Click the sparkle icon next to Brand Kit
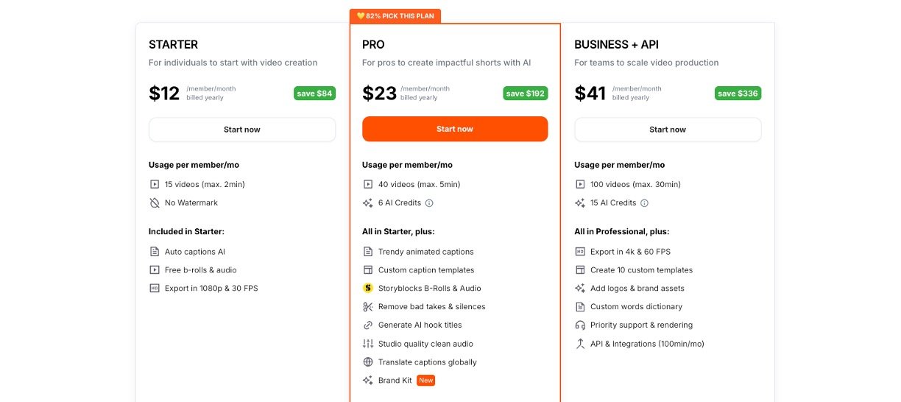Image resolution: width=901 pixels, height=402 pixels. pyautogui.click(x=368, y=381)
